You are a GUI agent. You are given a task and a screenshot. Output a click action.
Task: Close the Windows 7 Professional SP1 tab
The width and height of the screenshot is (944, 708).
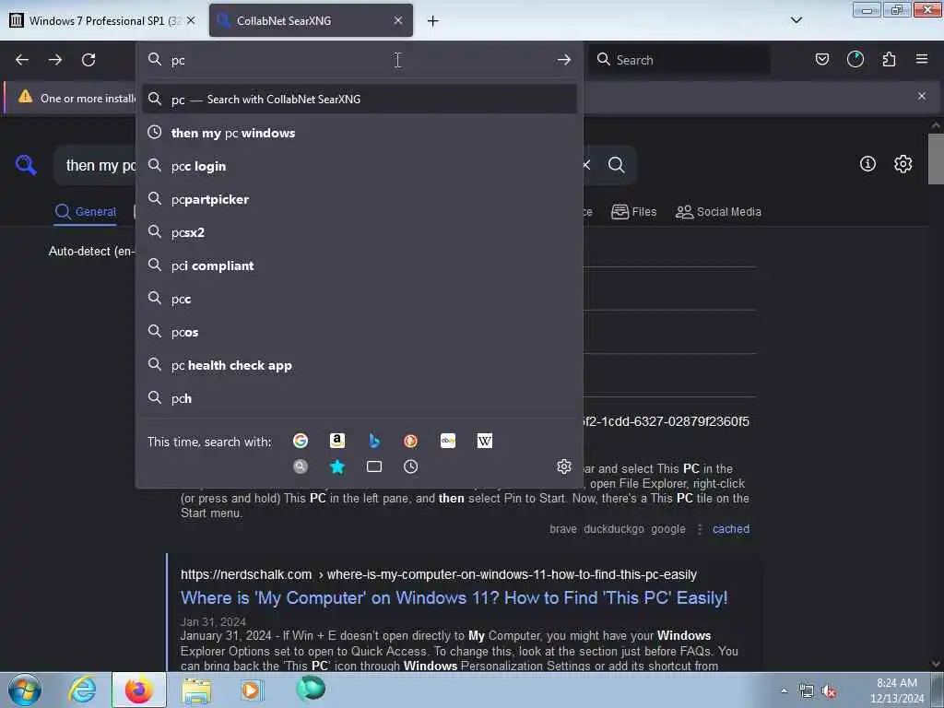click(x=191, y=20)
